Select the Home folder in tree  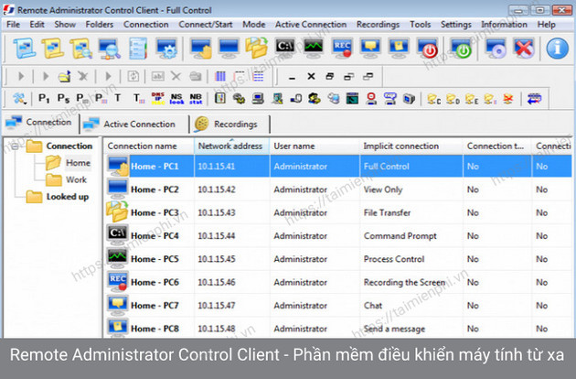[78, 163]
